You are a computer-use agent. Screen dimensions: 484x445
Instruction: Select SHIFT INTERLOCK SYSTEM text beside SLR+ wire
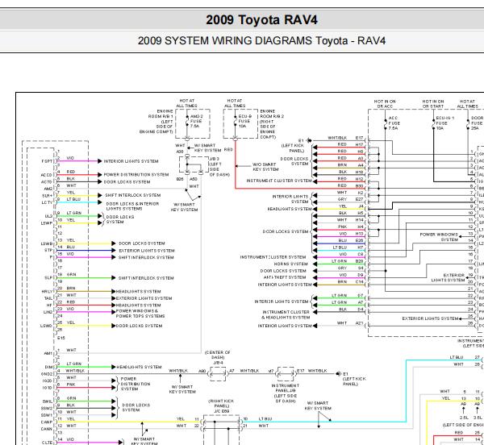point(133,195)
